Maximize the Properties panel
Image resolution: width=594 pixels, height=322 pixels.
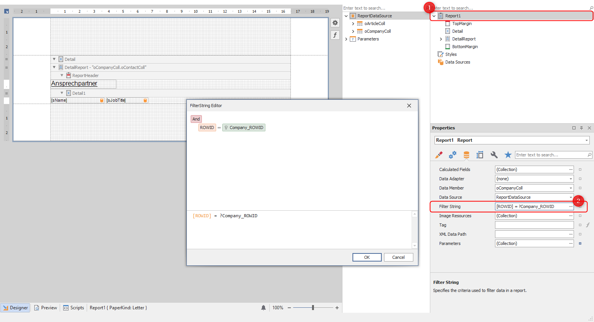point(574,128)
